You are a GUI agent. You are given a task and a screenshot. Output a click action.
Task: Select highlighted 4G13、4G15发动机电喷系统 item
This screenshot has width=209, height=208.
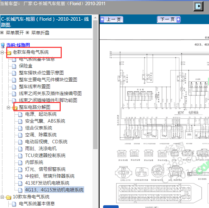[x=54, y=190]
